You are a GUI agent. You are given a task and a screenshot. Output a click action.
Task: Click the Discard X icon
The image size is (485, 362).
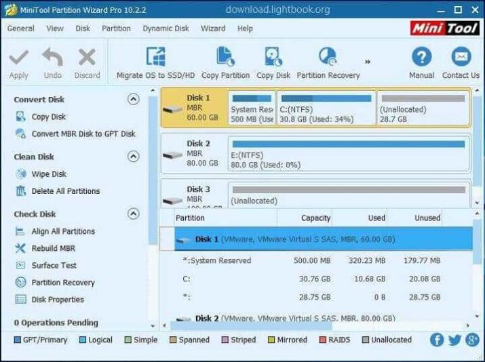click(87, 57)
